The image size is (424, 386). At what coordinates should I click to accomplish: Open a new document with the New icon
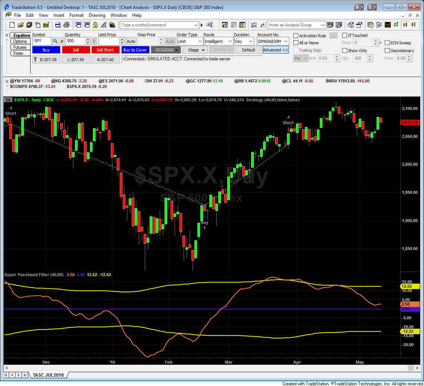point(12,25)
